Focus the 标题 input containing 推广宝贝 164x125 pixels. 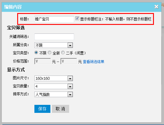[54, 19]
